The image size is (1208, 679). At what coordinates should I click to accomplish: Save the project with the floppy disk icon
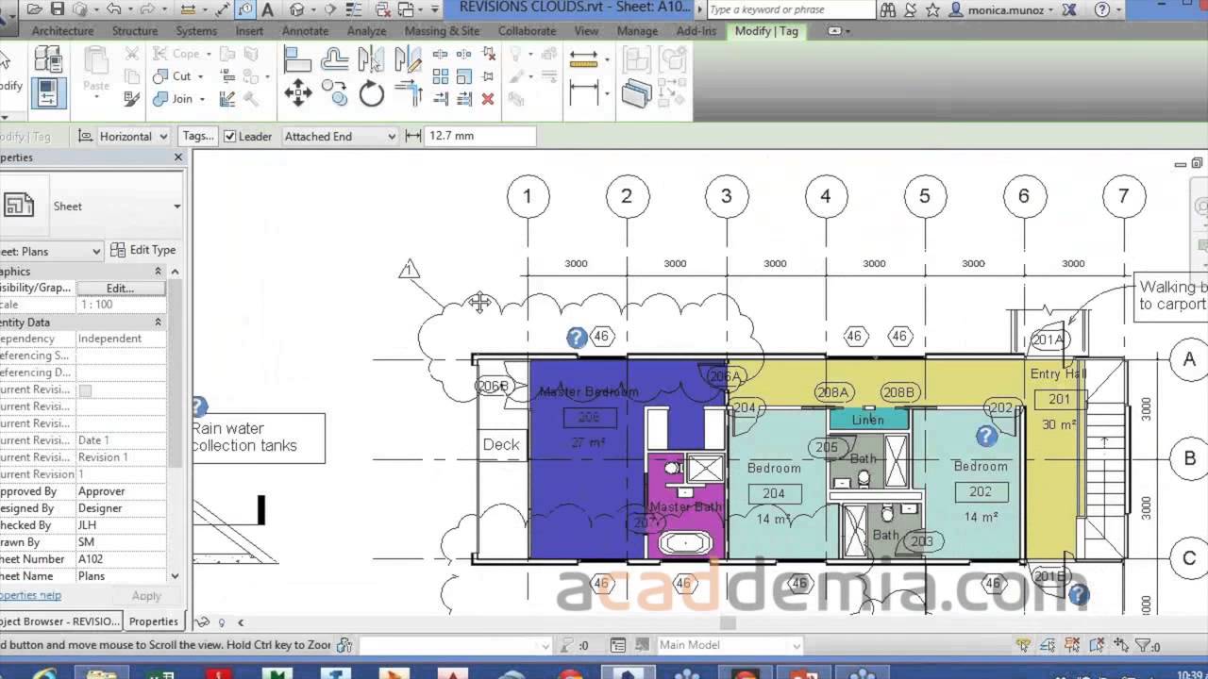coord(58,9)
